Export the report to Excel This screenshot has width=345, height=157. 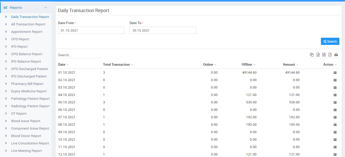pyautogui.click(x=318, y=55)
